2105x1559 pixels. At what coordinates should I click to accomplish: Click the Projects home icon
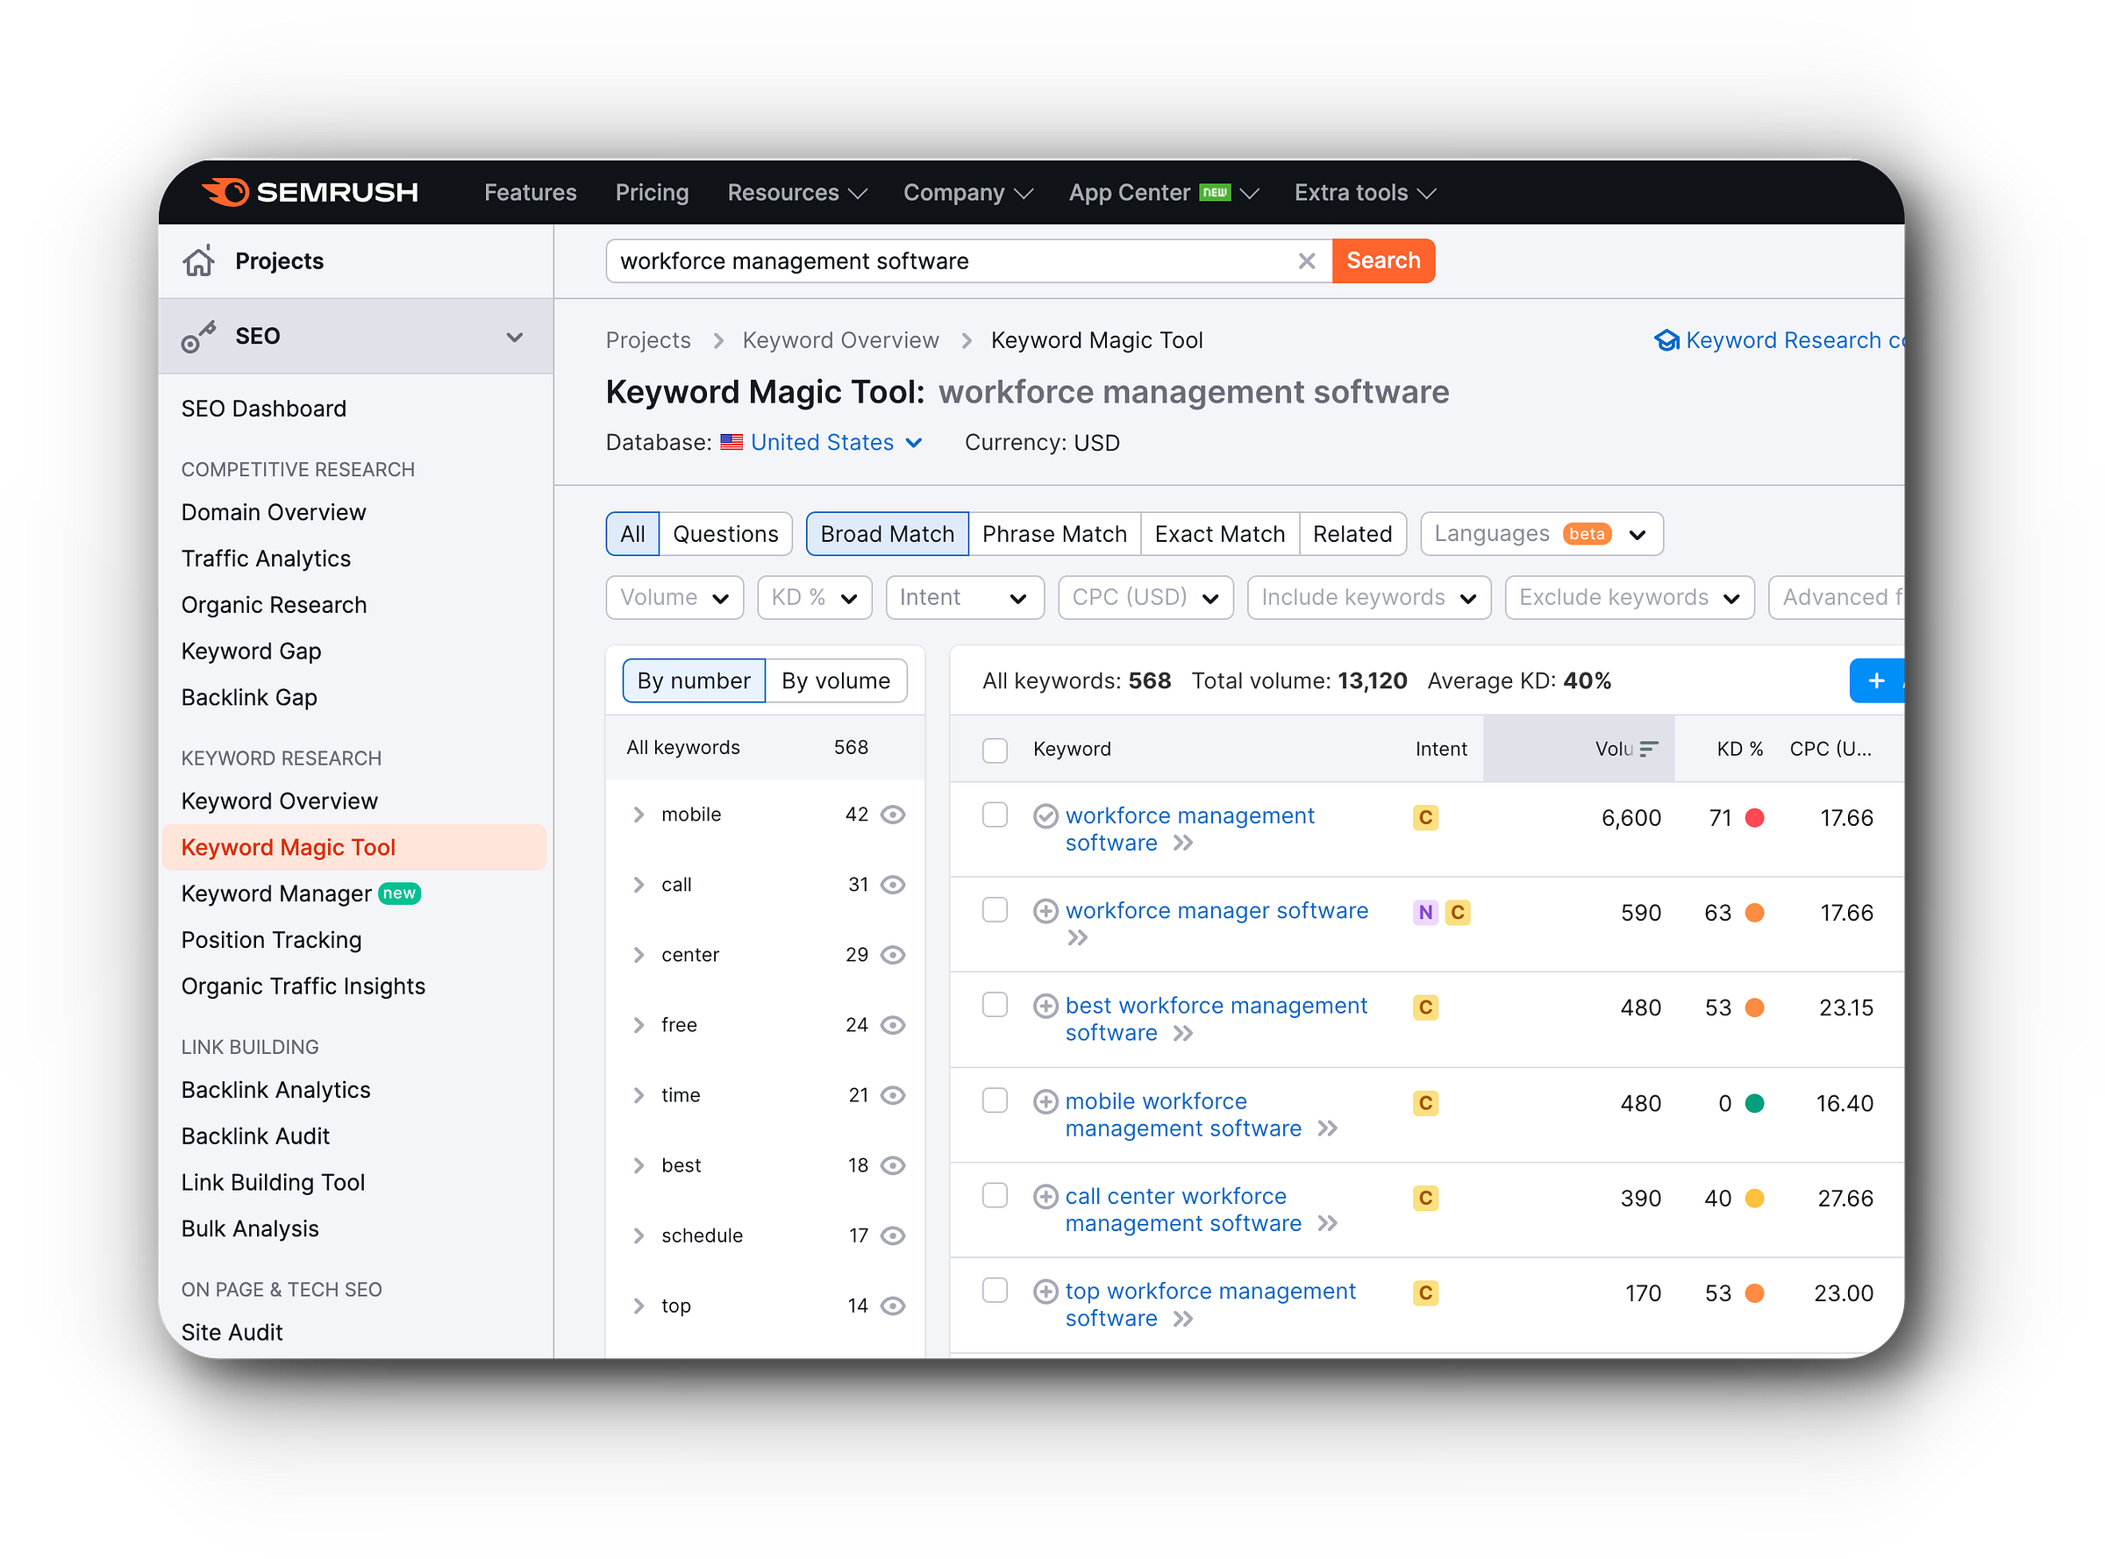coord(198,261)
